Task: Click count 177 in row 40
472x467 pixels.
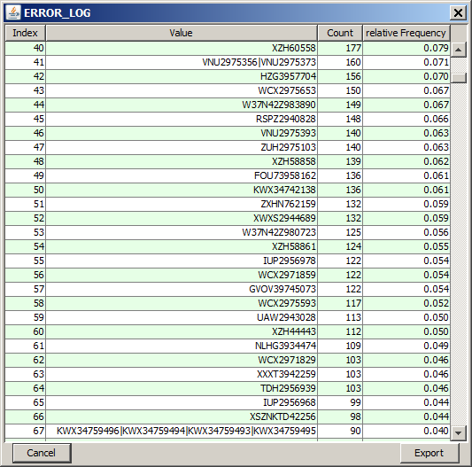Action: 340,48
